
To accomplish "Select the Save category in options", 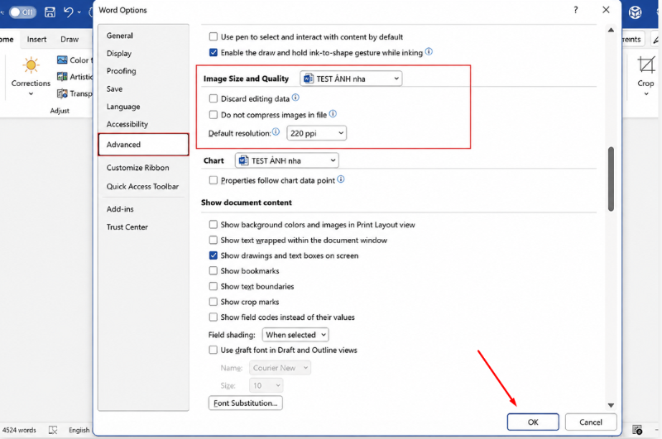I will tap(143, 89).
